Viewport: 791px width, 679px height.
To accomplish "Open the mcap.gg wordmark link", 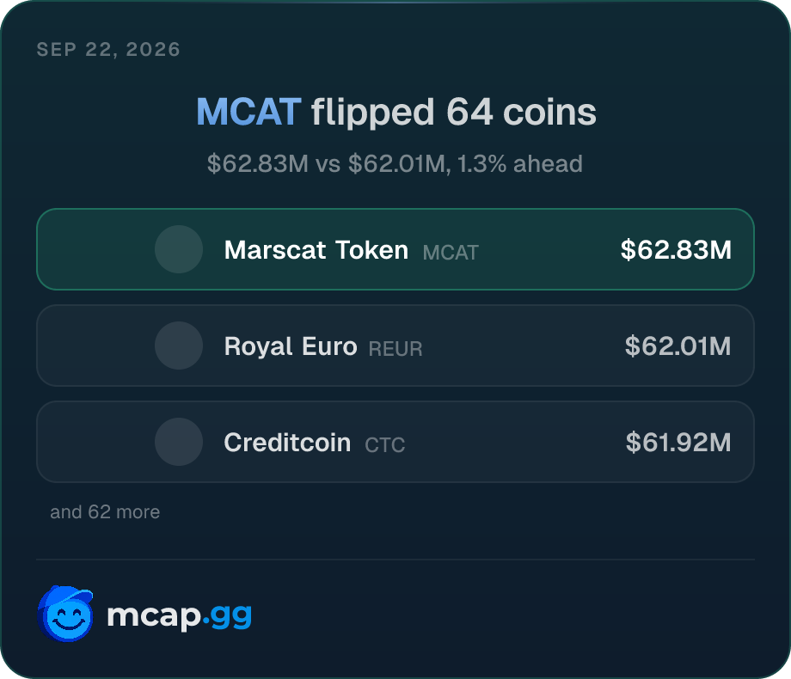I will 179,616.
